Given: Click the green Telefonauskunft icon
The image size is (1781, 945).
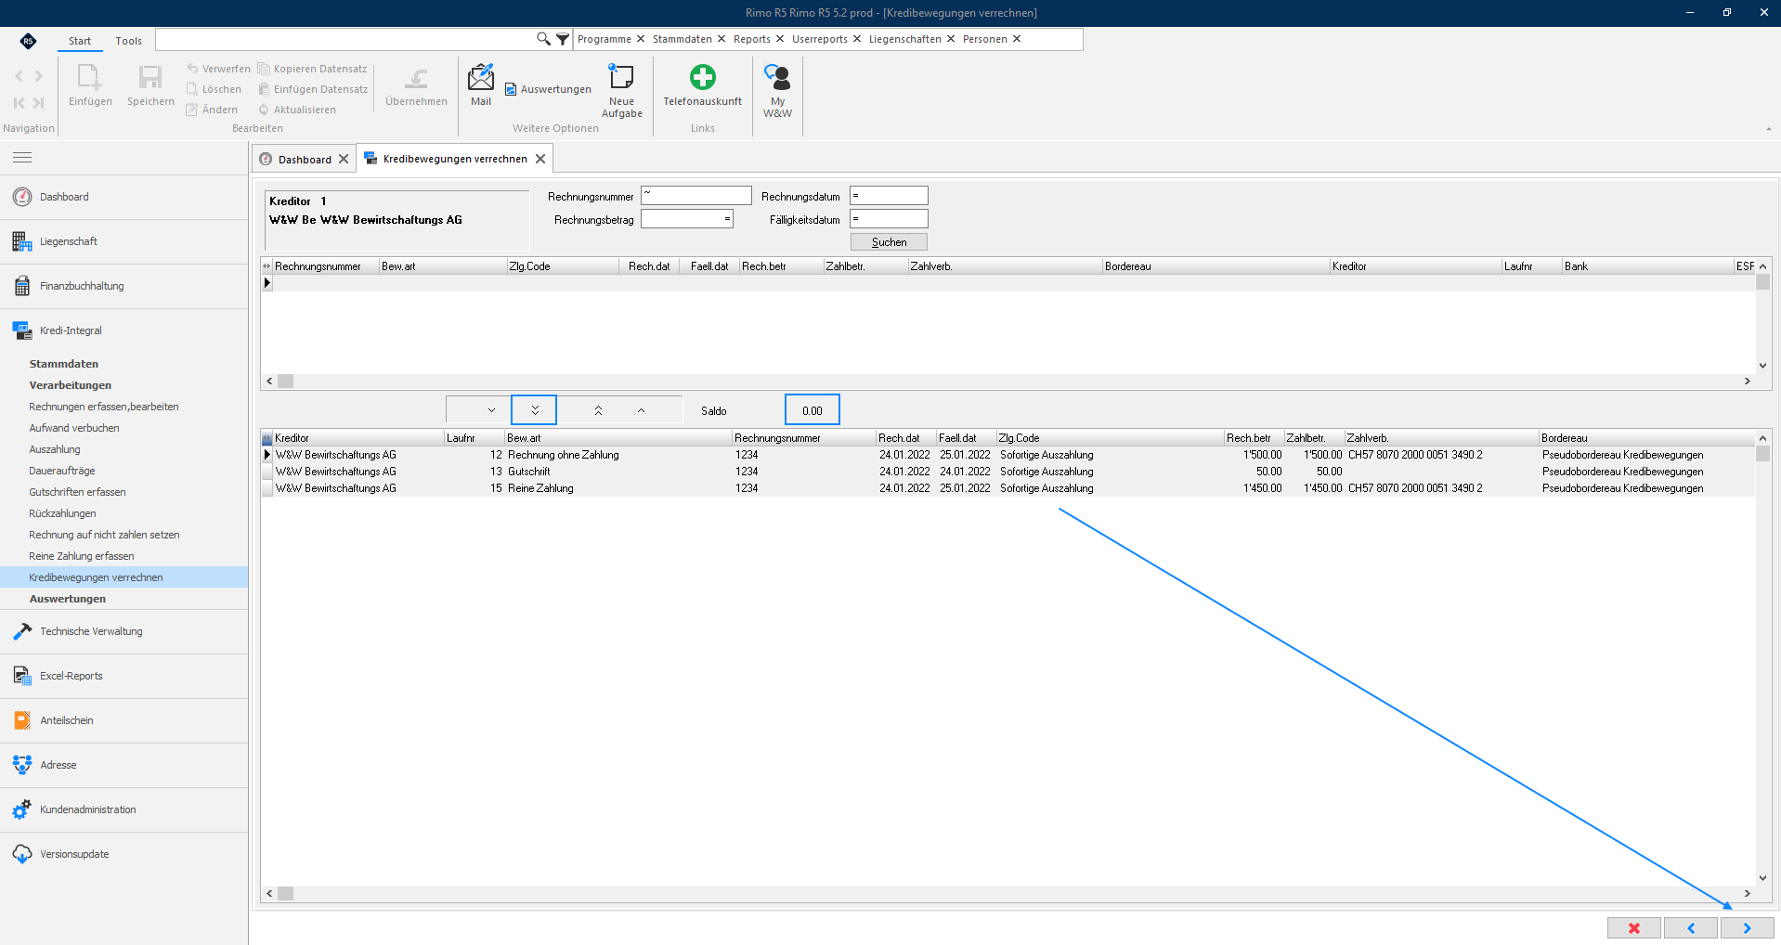Looking at the screenshot, I should click(702, 77).
